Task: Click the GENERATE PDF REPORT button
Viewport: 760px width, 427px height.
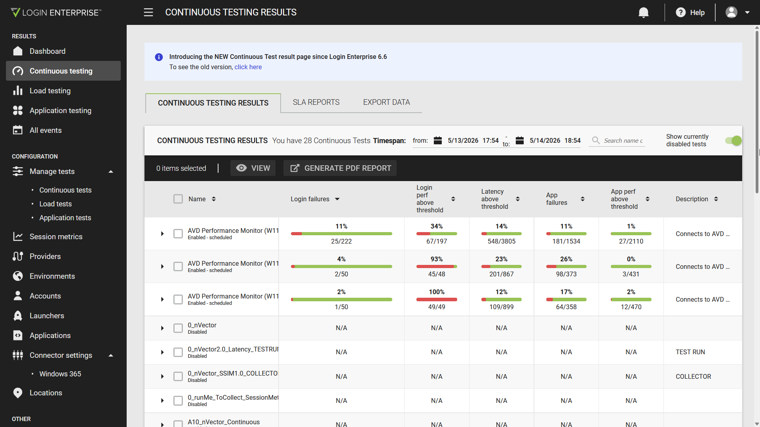Action: (x=340, y=168)
